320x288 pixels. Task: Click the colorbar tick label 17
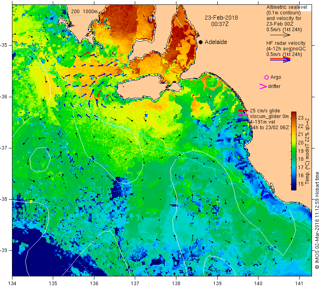(301, 167)
